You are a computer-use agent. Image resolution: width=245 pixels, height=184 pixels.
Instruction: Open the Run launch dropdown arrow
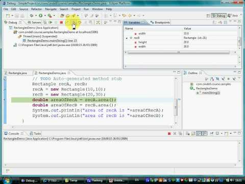click(45, 16)
